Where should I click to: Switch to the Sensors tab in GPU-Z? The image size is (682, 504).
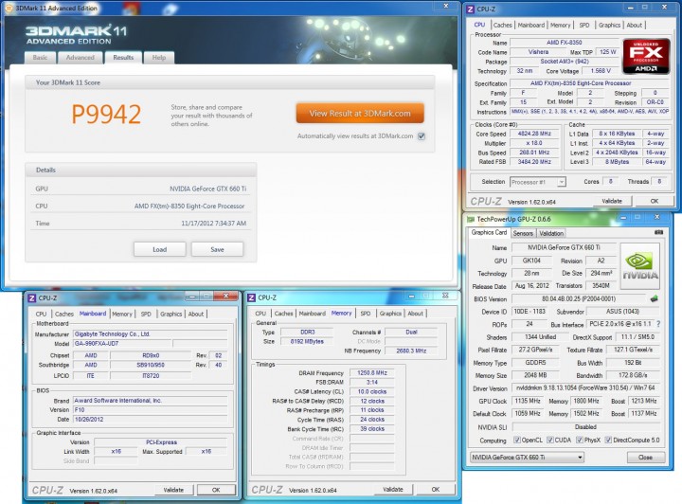click(523, 233)
